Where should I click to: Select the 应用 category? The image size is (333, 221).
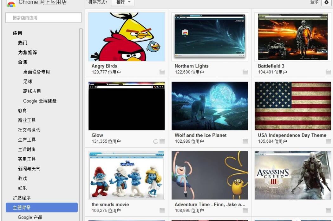[17, 33]
